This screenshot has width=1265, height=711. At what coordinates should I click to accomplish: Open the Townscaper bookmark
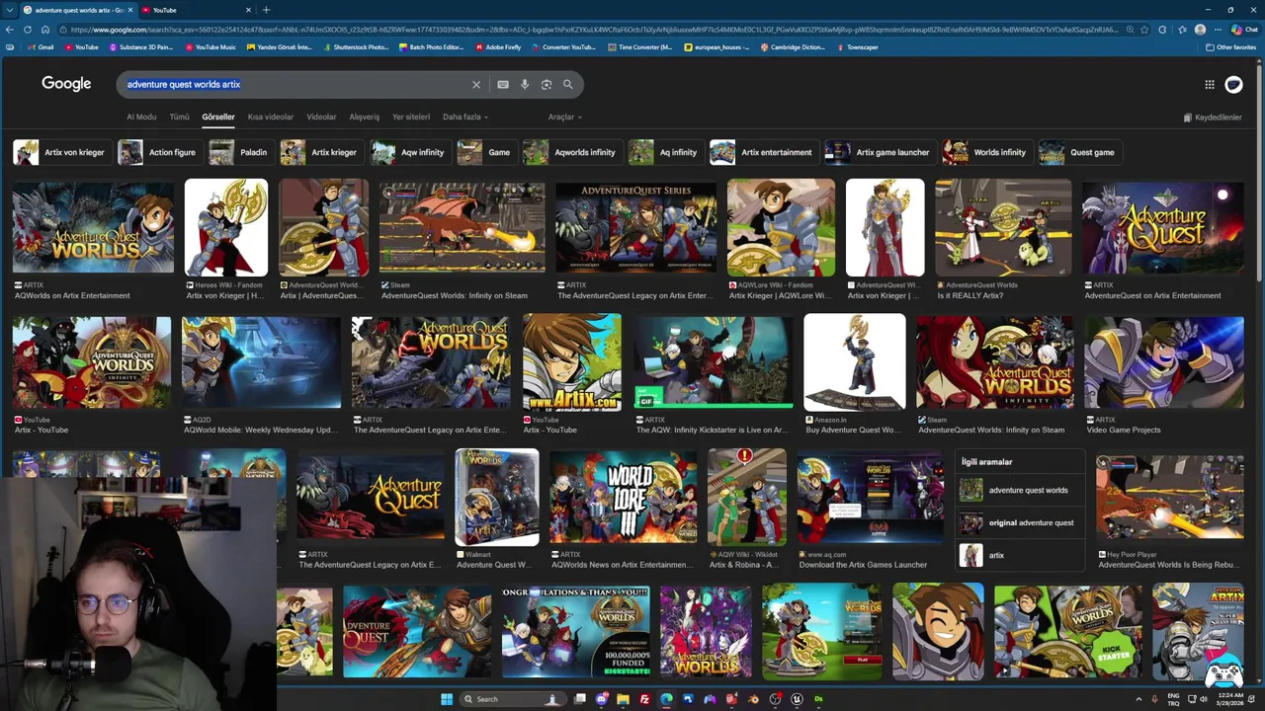pyautogui.click(x=857, y=46)
